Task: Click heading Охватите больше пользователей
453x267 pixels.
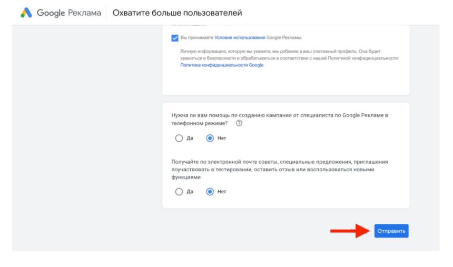Action: click(177, 13)
